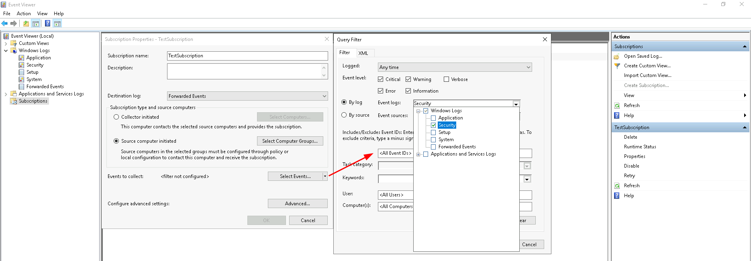This screenshot has height=261, width=751.
Task: Choose the Source computer initiated radio option
Action: (116, 141)
